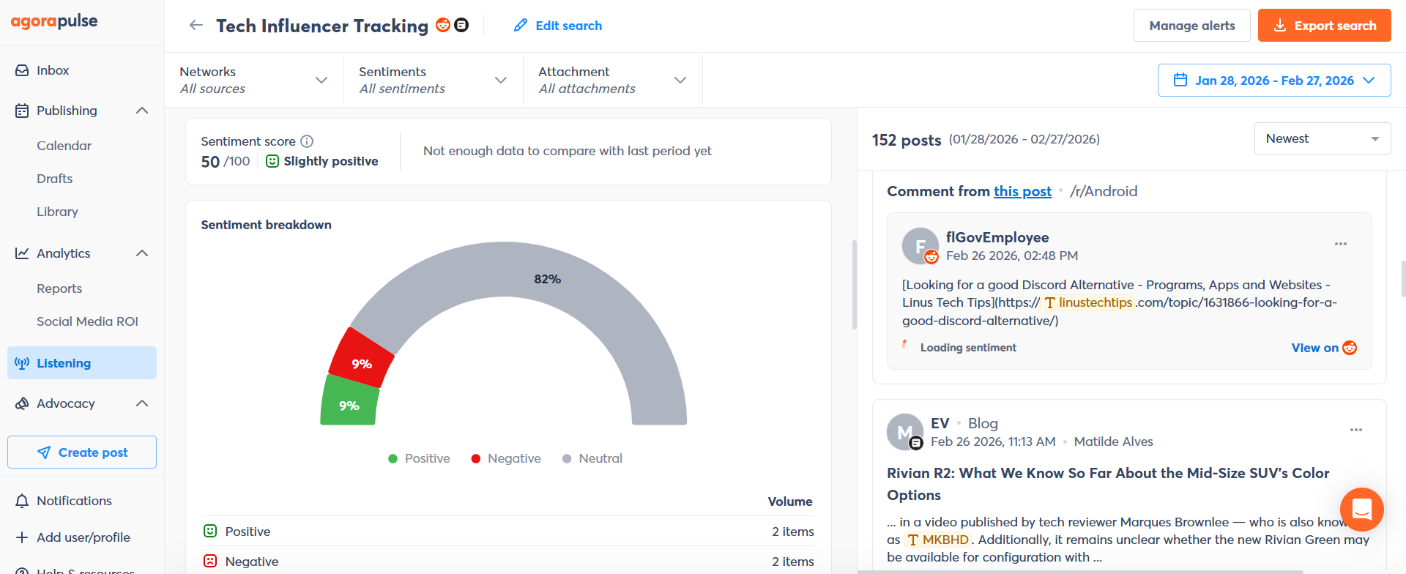Click the blog source icon beside title
This screenshot has height=574, width=1406.
point(461,25)
